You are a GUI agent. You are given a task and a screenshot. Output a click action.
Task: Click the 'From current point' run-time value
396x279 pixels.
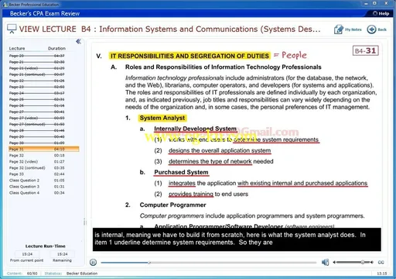(x=27, y=254)
